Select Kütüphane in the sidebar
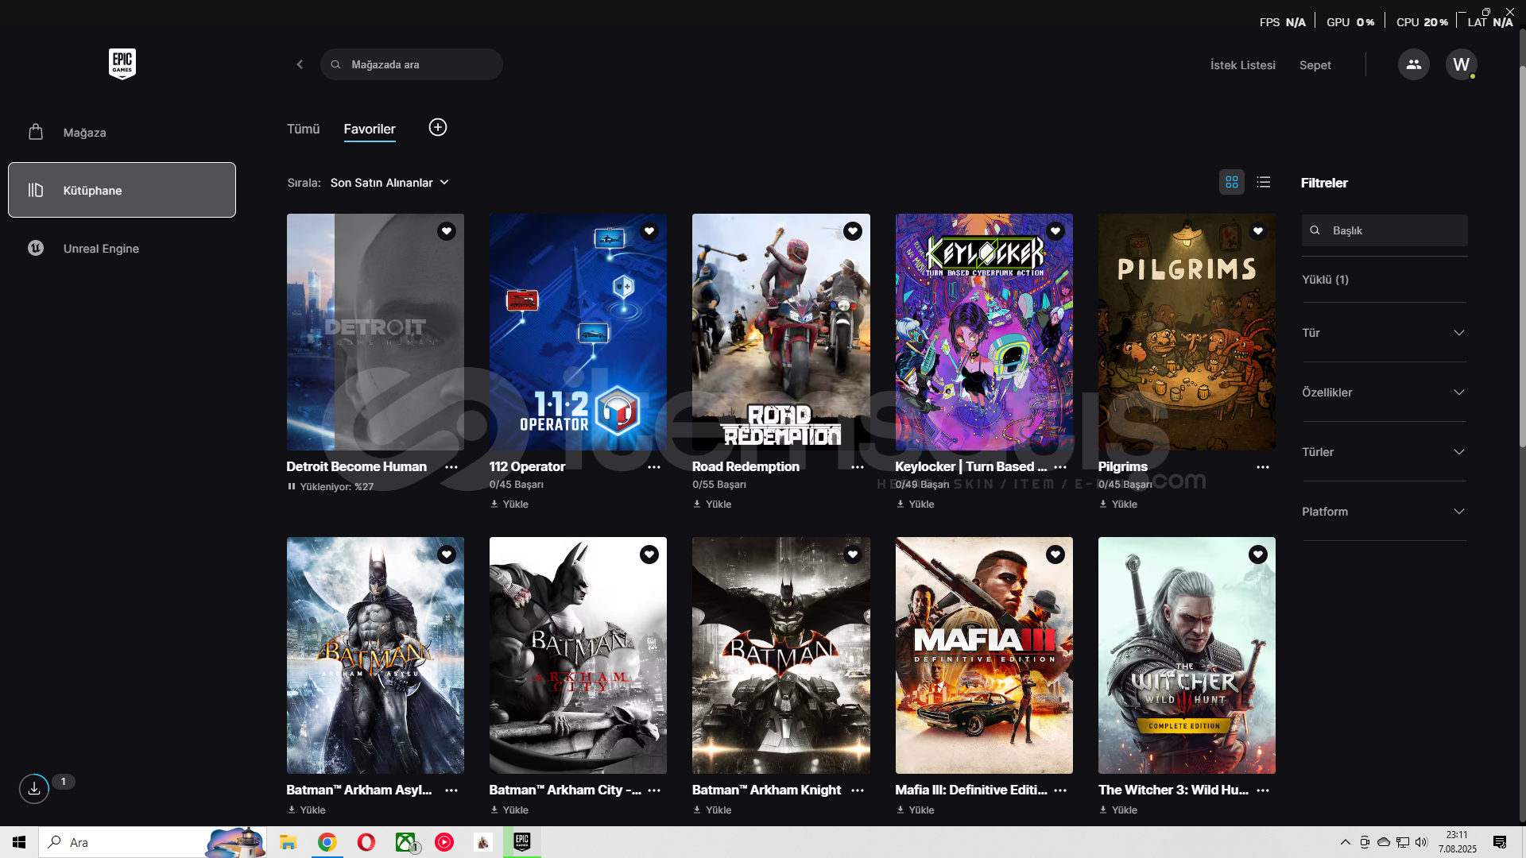1526x858 pixels. (x=122, y=190)
